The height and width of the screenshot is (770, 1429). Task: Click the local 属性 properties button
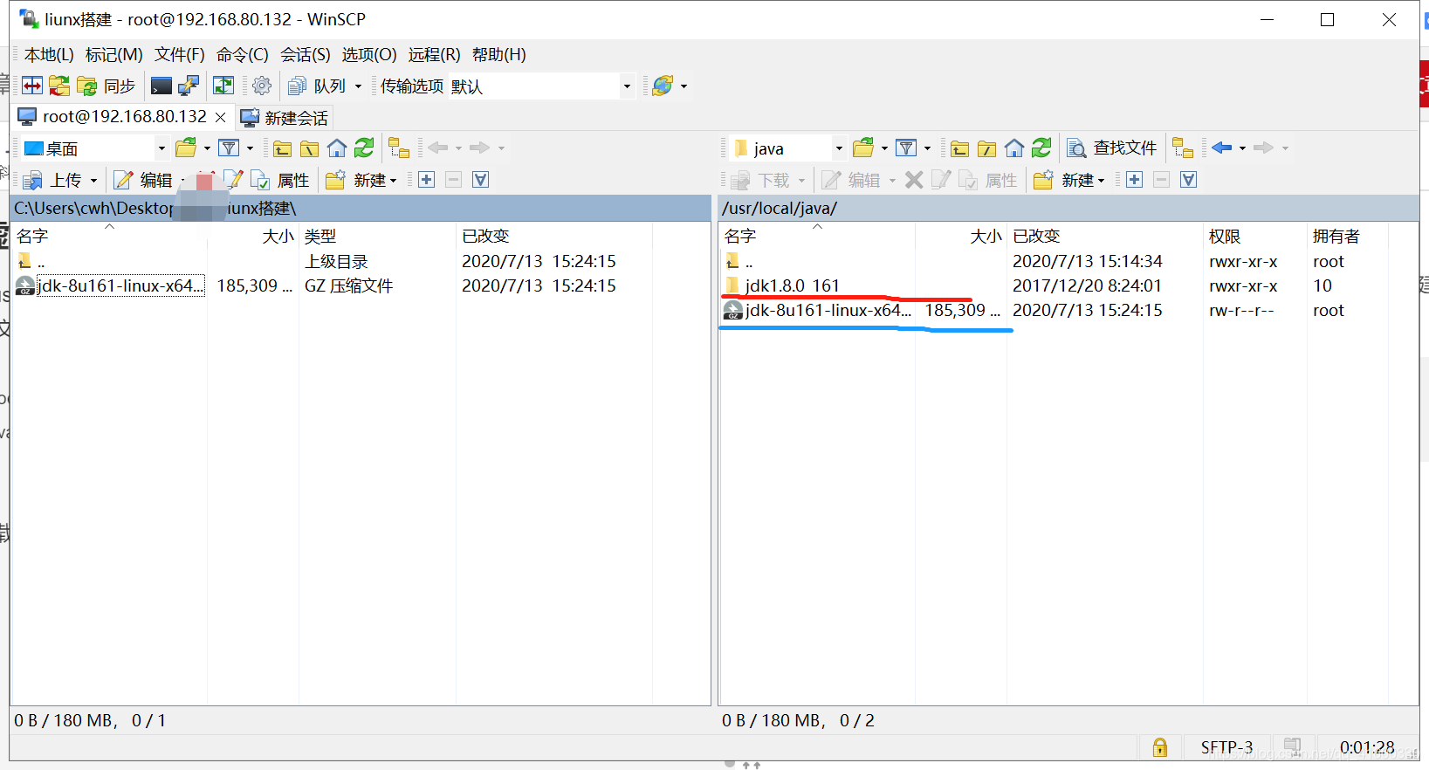tap(280, 180)
